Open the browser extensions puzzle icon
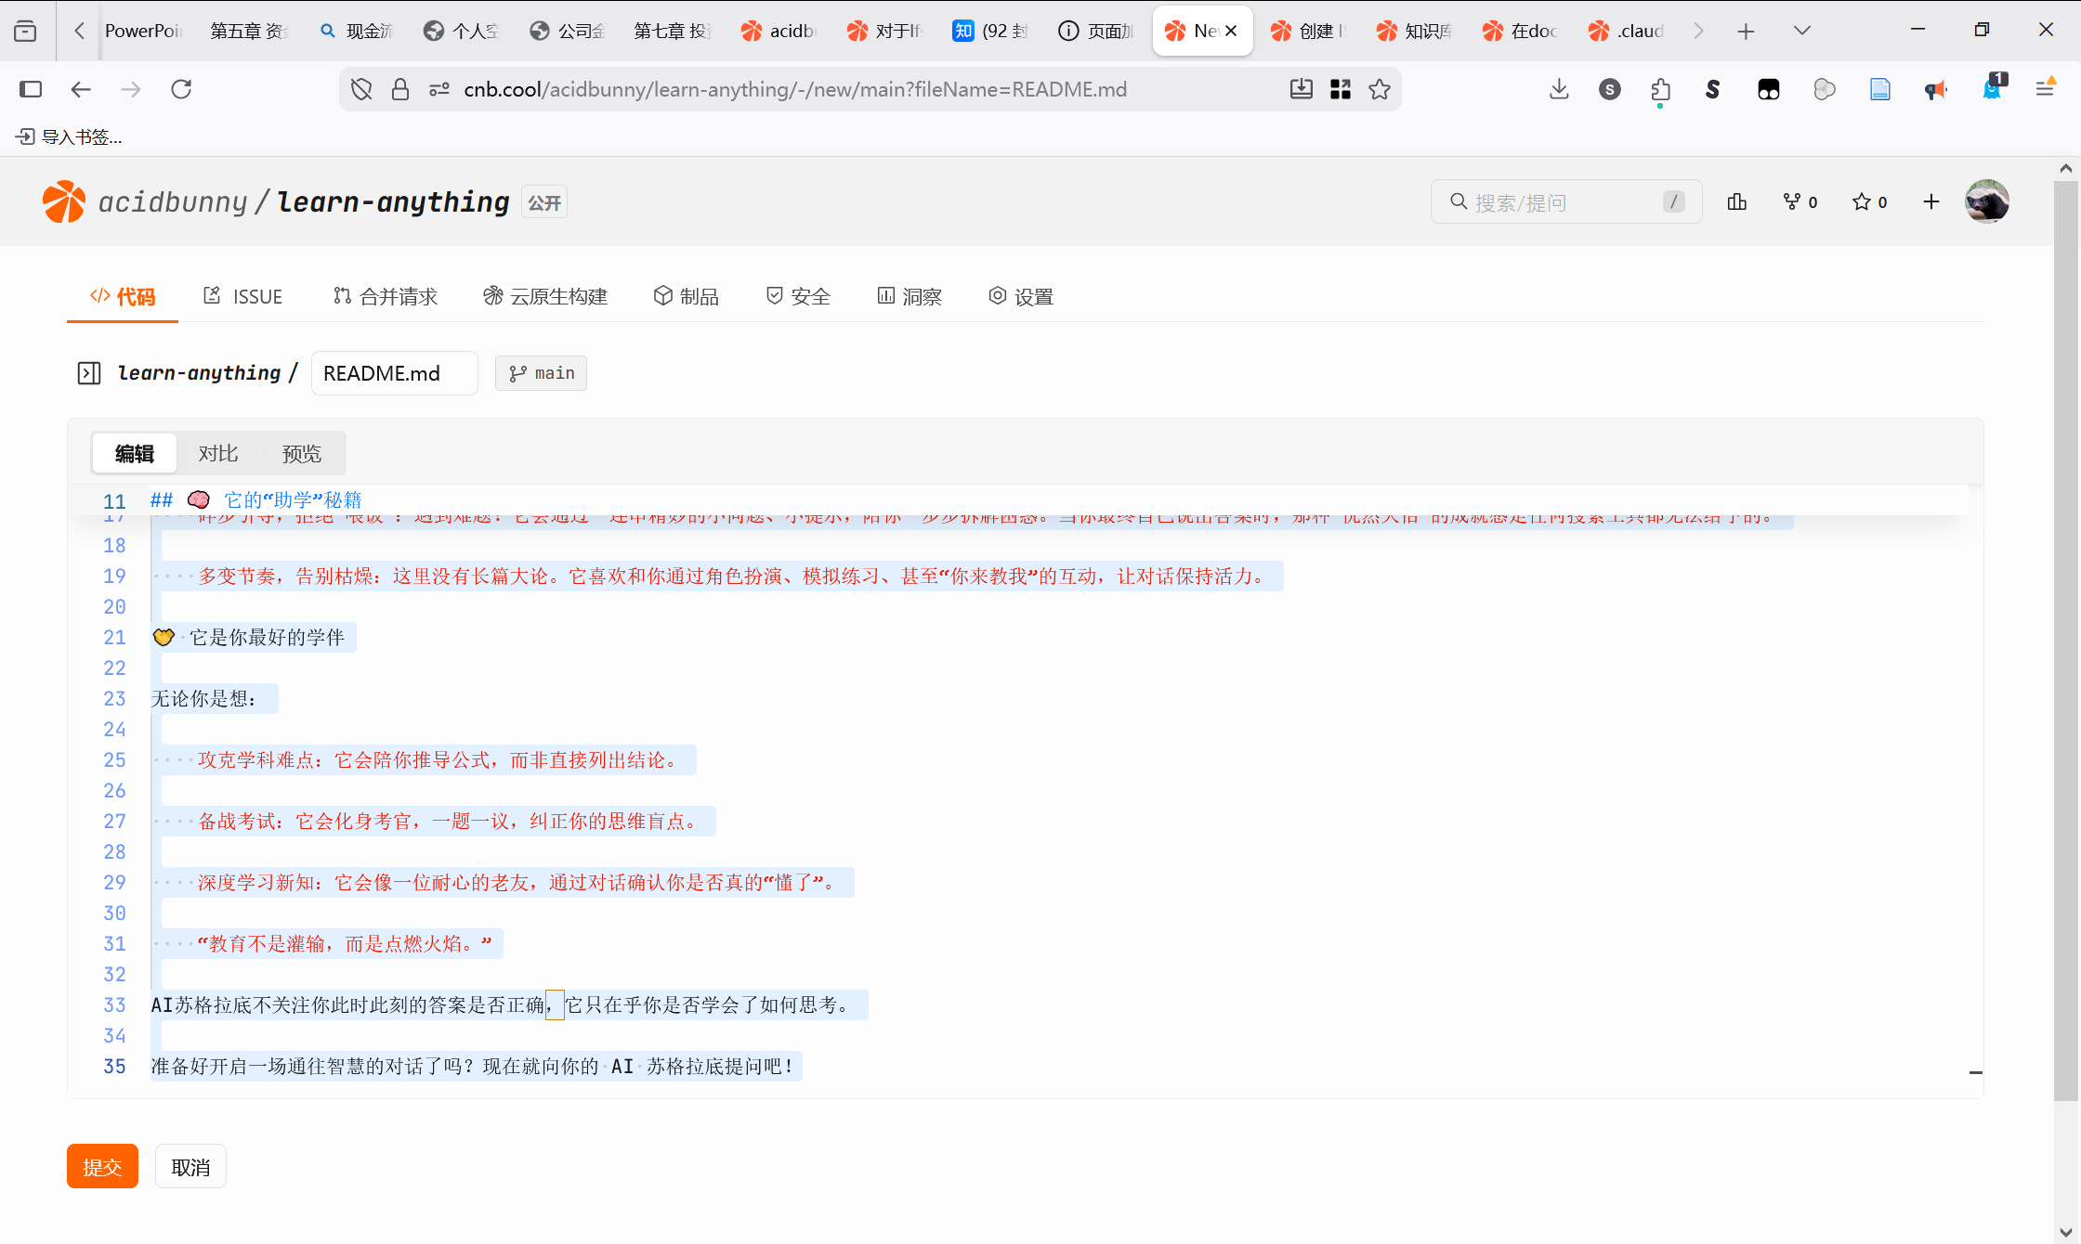Viewport: 2081px width, 1244px height. click(1660, 89)
